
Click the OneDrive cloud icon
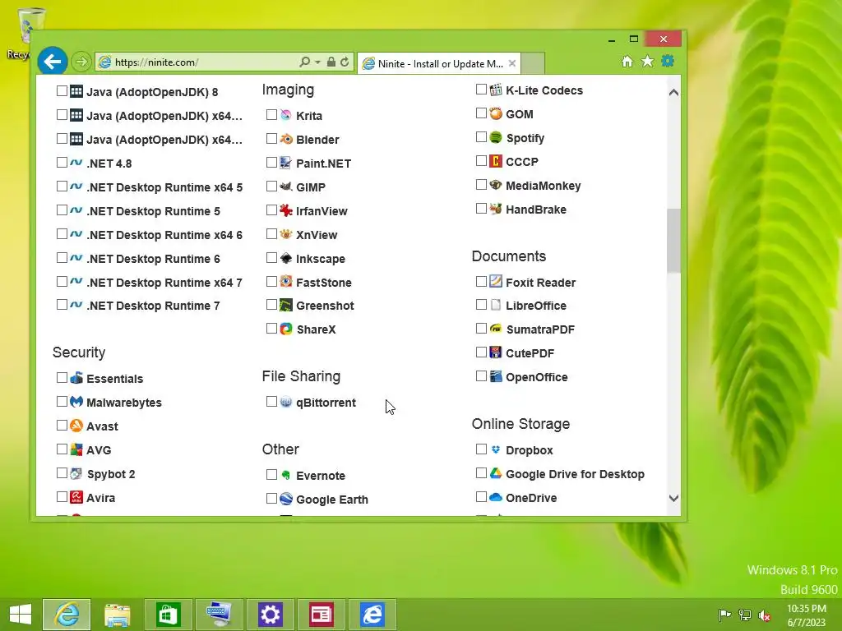(496, 497)
